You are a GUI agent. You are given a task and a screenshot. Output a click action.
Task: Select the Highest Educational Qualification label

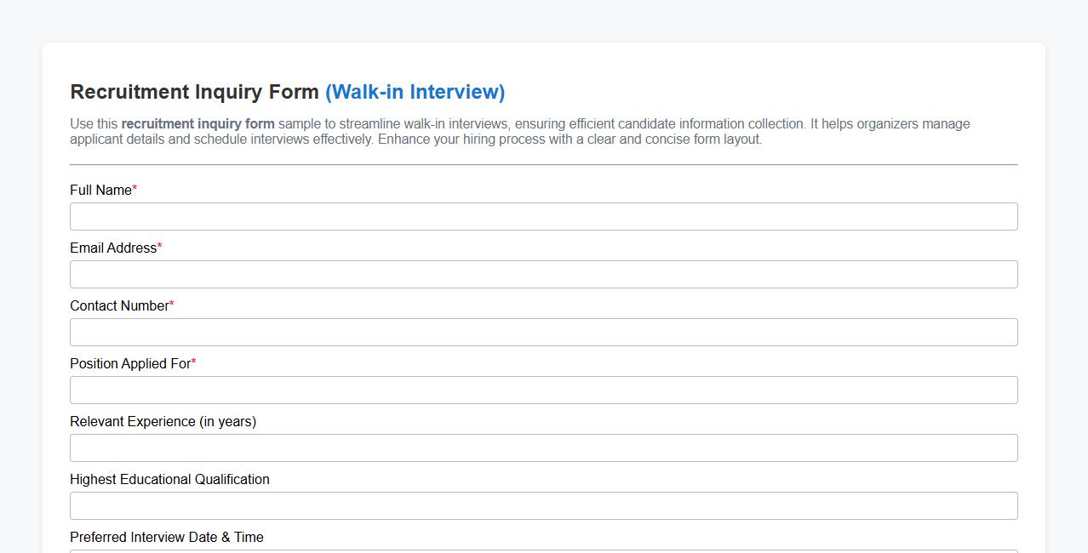coord(169,479)
